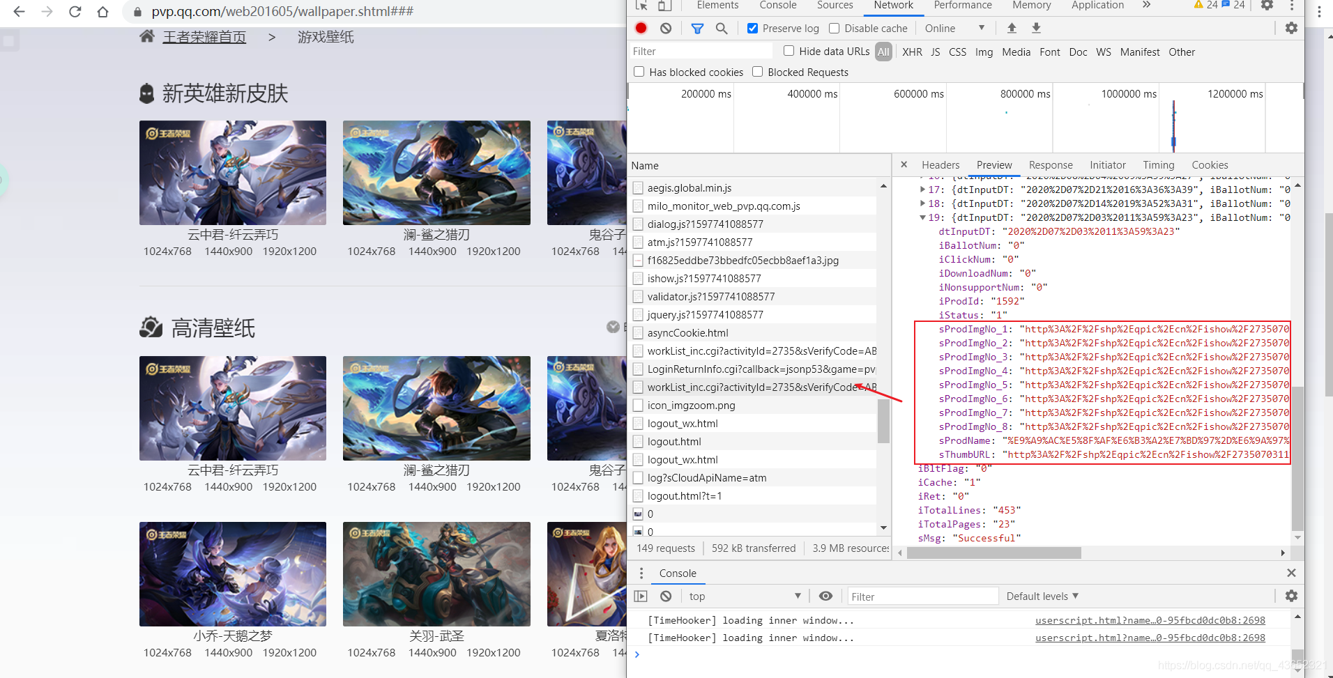Stop recording network log (red circle)

tap(641, 28)
